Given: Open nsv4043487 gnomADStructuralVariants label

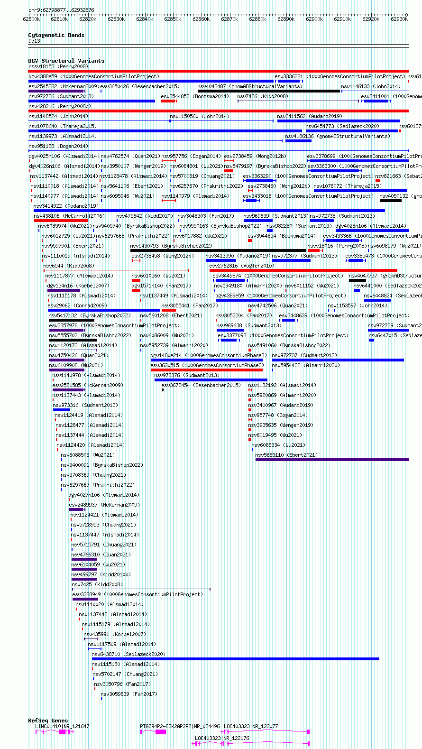Looking at the screenshot, I should 250,87.
